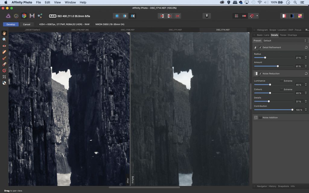Open the Preset dropdown showing Default
Image resolution: width=309 pixels, height=193 pixels.
coord(284,40)
